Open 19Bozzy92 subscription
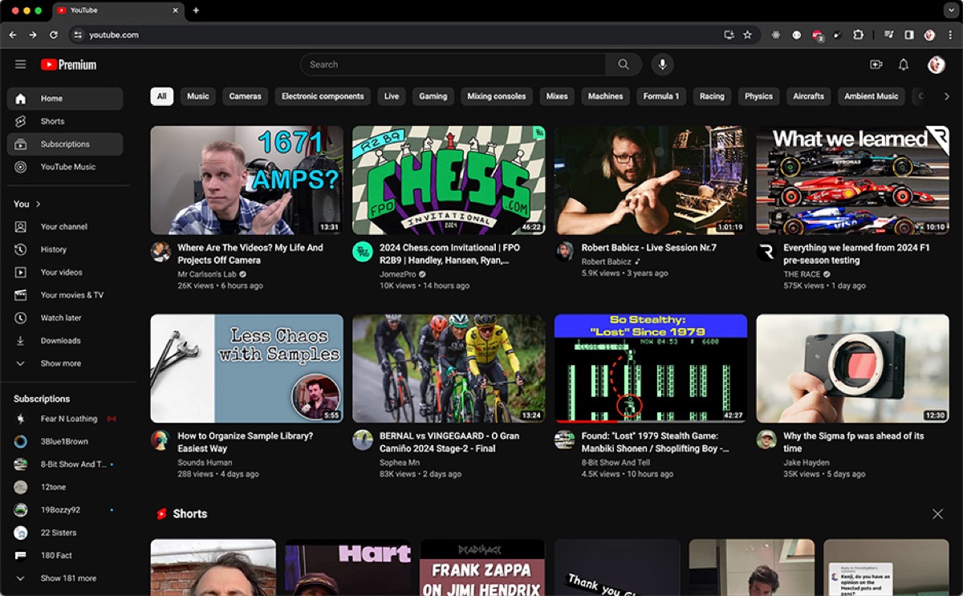The image size is (963, 596). [x=65, y=509]
